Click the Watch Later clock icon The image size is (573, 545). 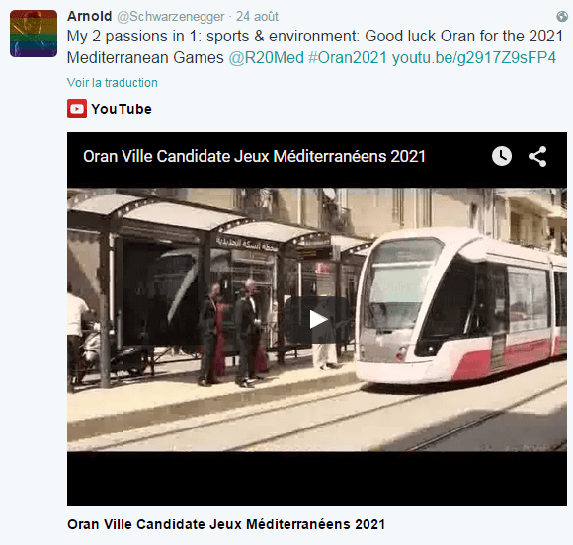[502, 156]
